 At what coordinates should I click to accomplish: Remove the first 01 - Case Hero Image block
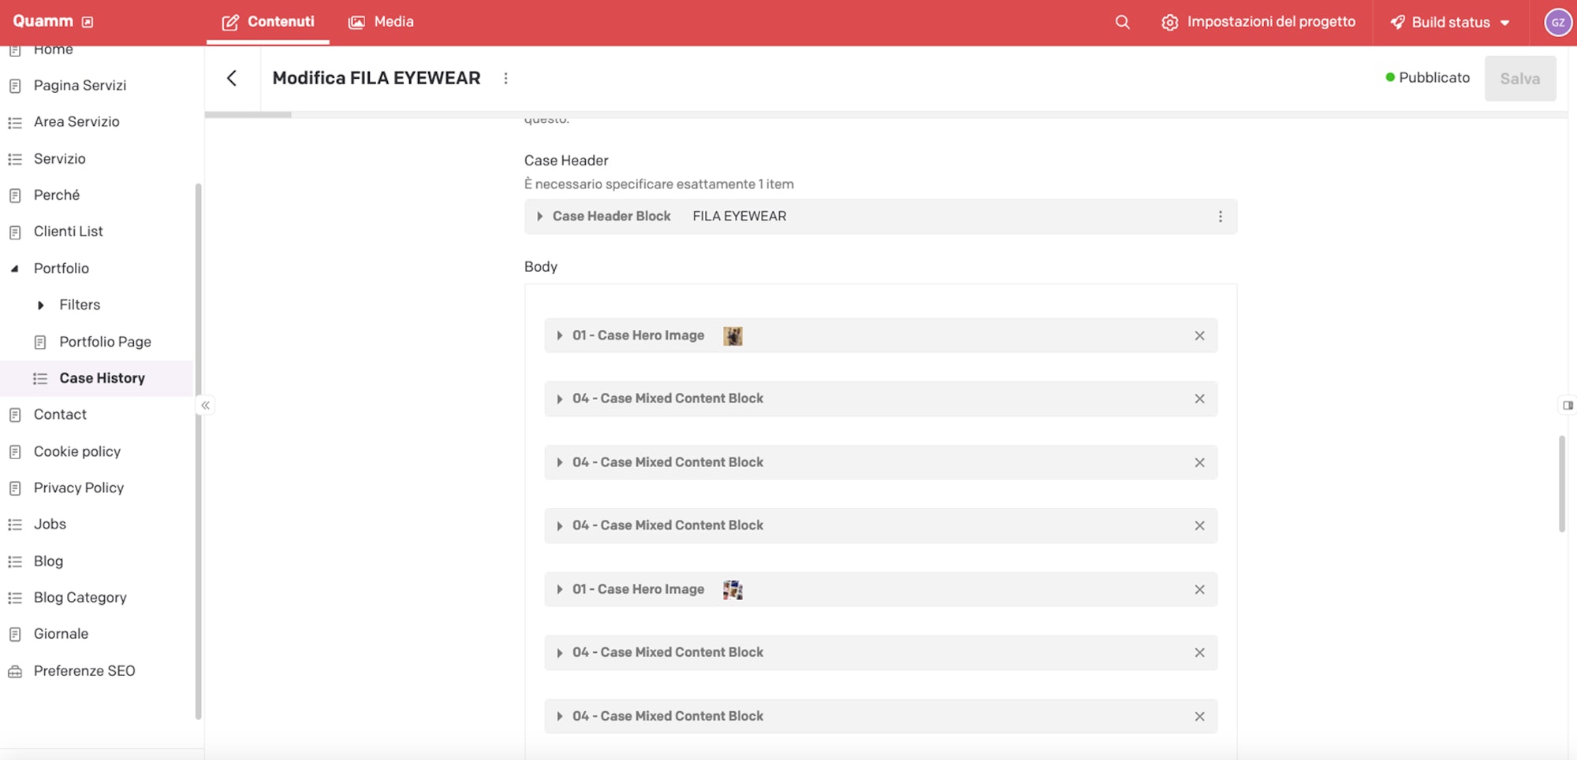pos(1199,336)
